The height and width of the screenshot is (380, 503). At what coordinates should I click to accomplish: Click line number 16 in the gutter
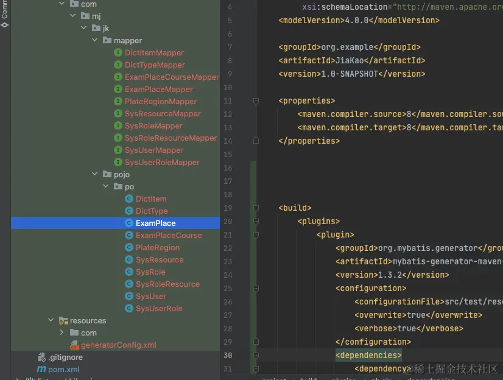tap(228, 168)
